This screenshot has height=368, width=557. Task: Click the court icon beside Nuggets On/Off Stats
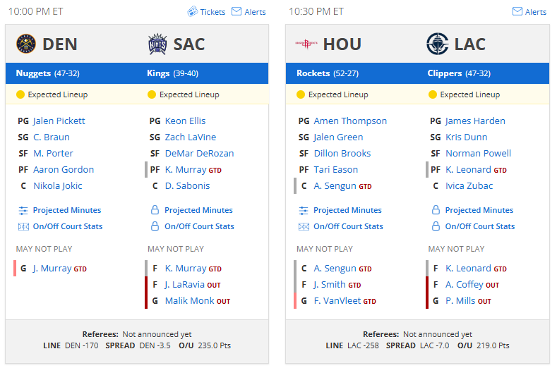(x=23, y=226)
